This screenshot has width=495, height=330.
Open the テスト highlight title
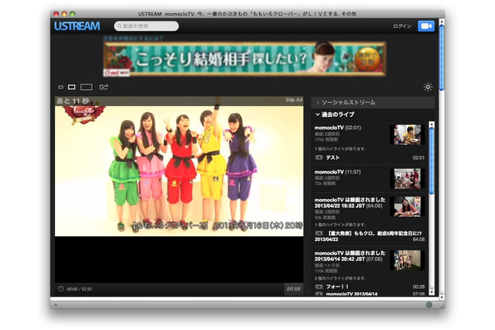point(333,157)
